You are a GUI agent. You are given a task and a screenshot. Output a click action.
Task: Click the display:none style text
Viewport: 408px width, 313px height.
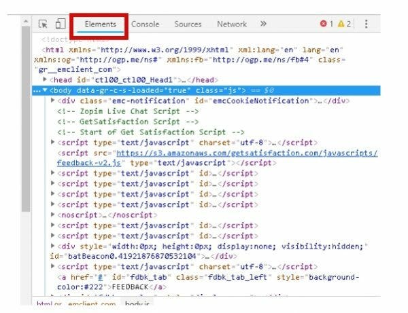[x=246, y=246]
